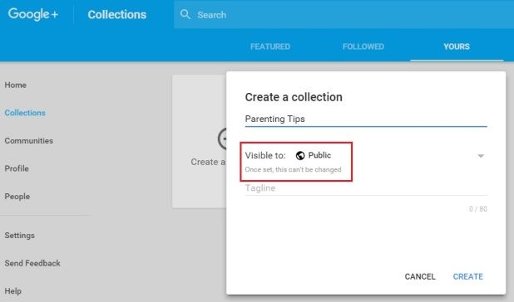
Task: Click the partially hidden create collection plus icon
Action: (222, 139)
